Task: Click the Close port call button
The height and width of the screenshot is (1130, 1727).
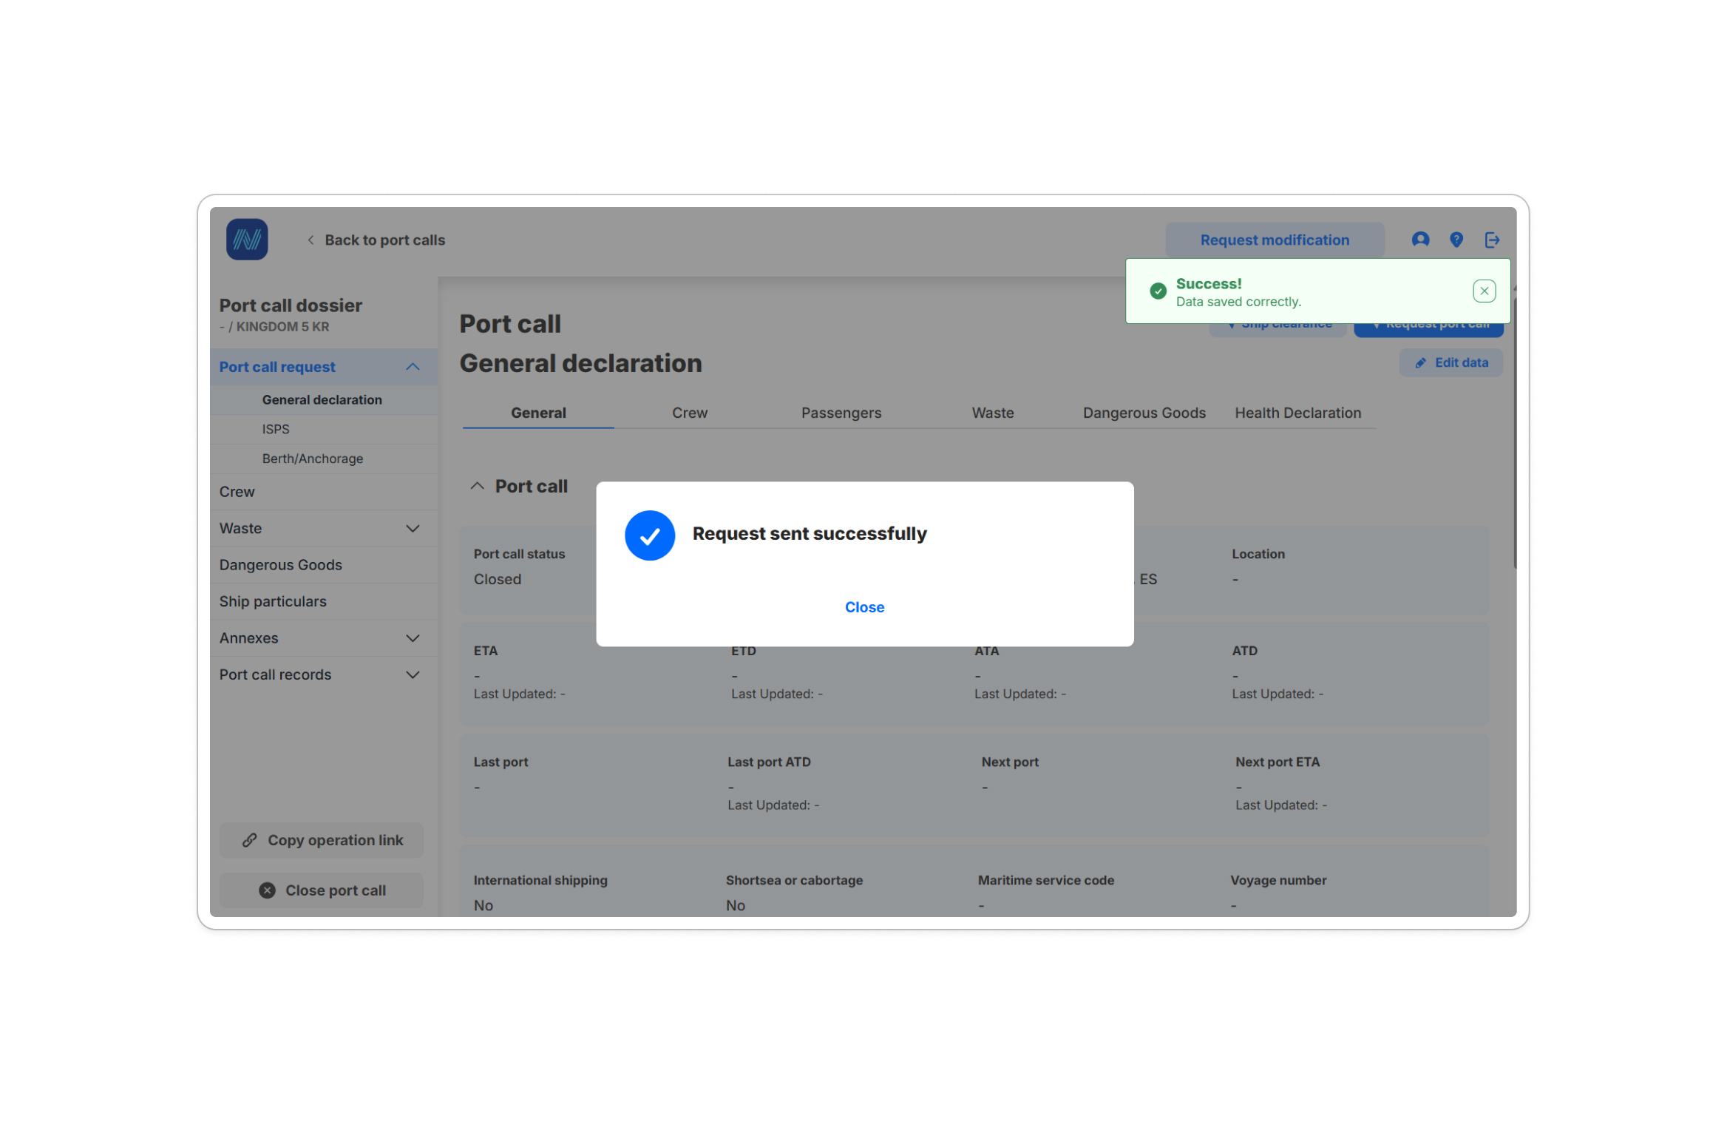Action: tap(322, 890)
